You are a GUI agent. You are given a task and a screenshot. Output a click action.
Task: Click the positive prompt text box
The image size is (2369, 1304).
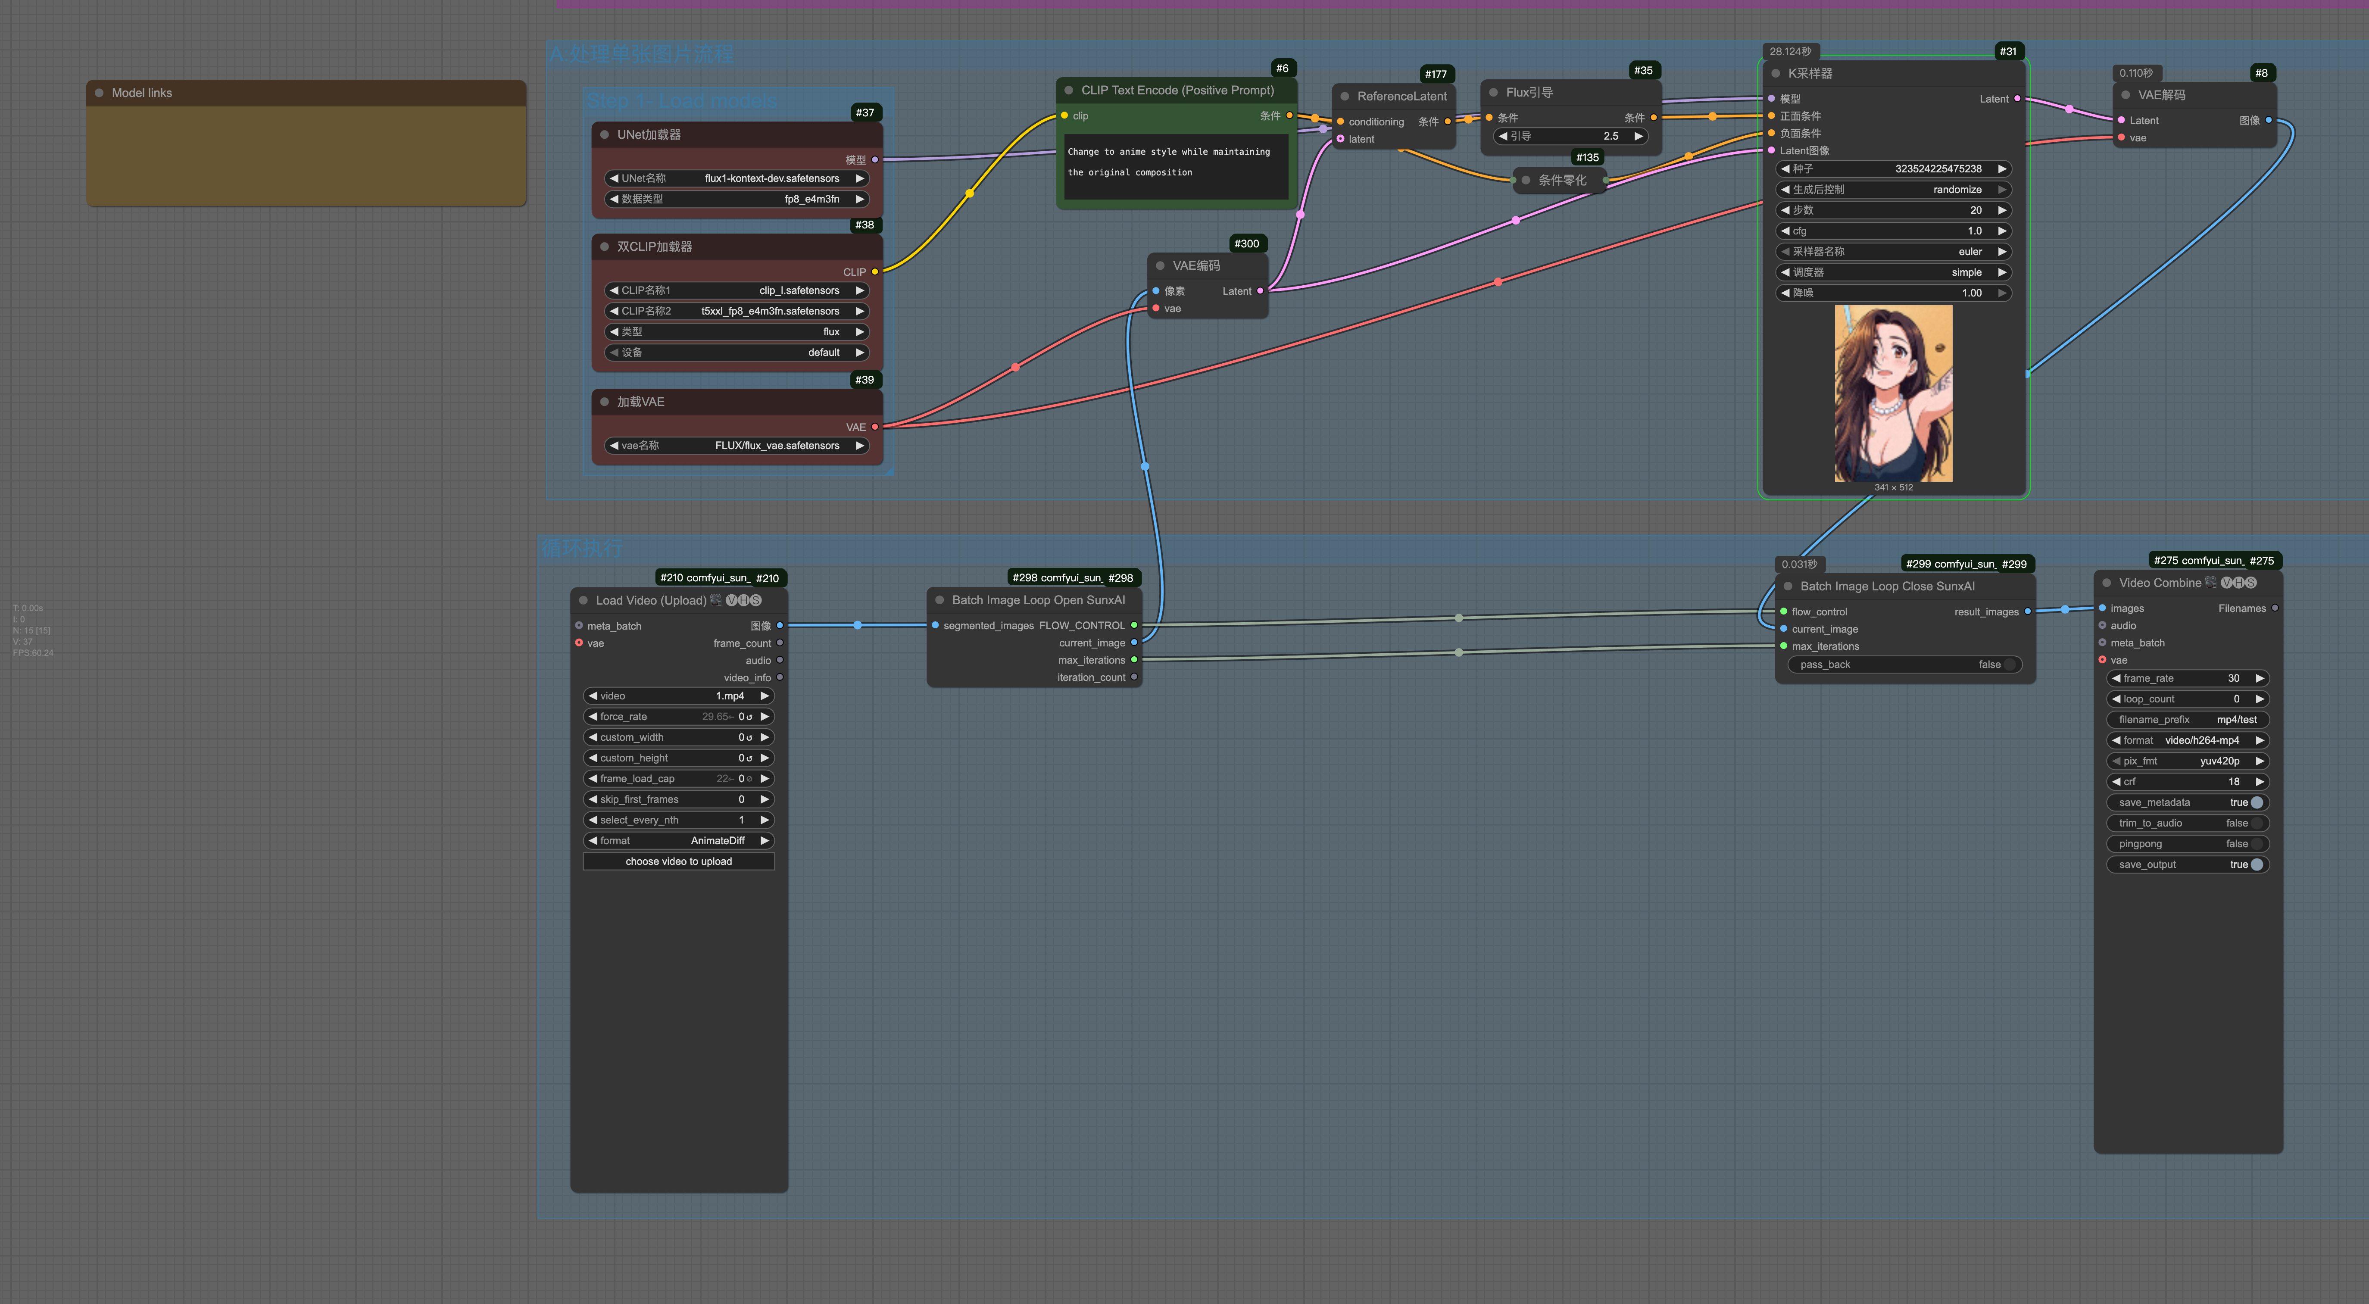[1176, 166]
